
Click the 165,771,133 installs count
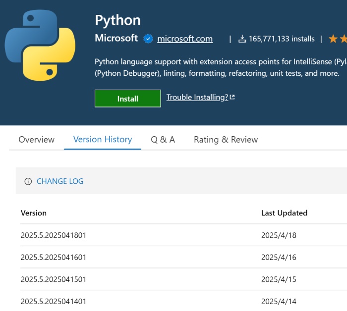(x=282, y=39)
